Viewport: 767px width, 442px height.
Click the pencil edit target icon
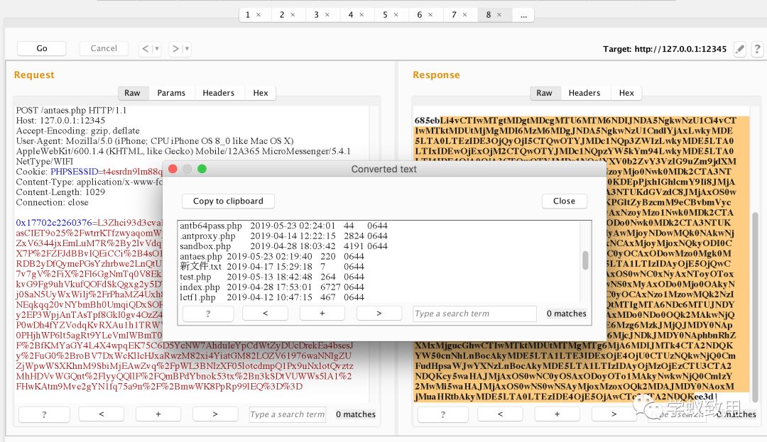click(740, 49)
